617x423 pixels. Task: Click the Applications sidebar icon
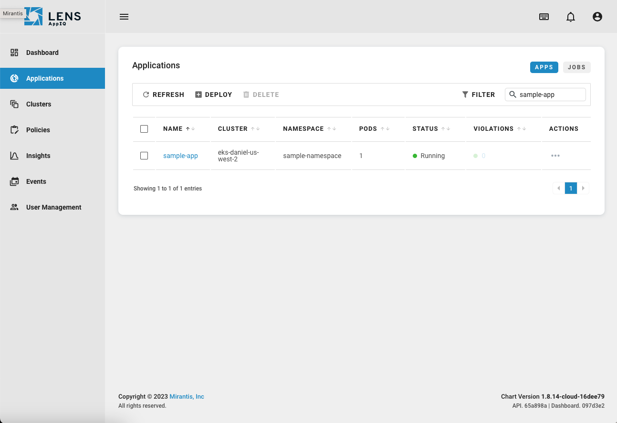(x=14, y=78)
